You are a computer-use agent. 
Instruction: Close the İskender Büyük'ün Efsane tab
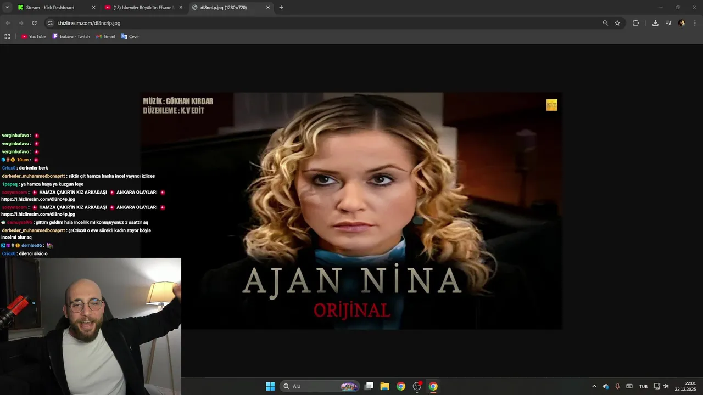[x=181, y=8]
